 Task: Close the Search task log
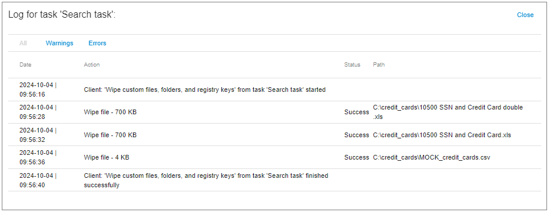click(x=525, y=15)
